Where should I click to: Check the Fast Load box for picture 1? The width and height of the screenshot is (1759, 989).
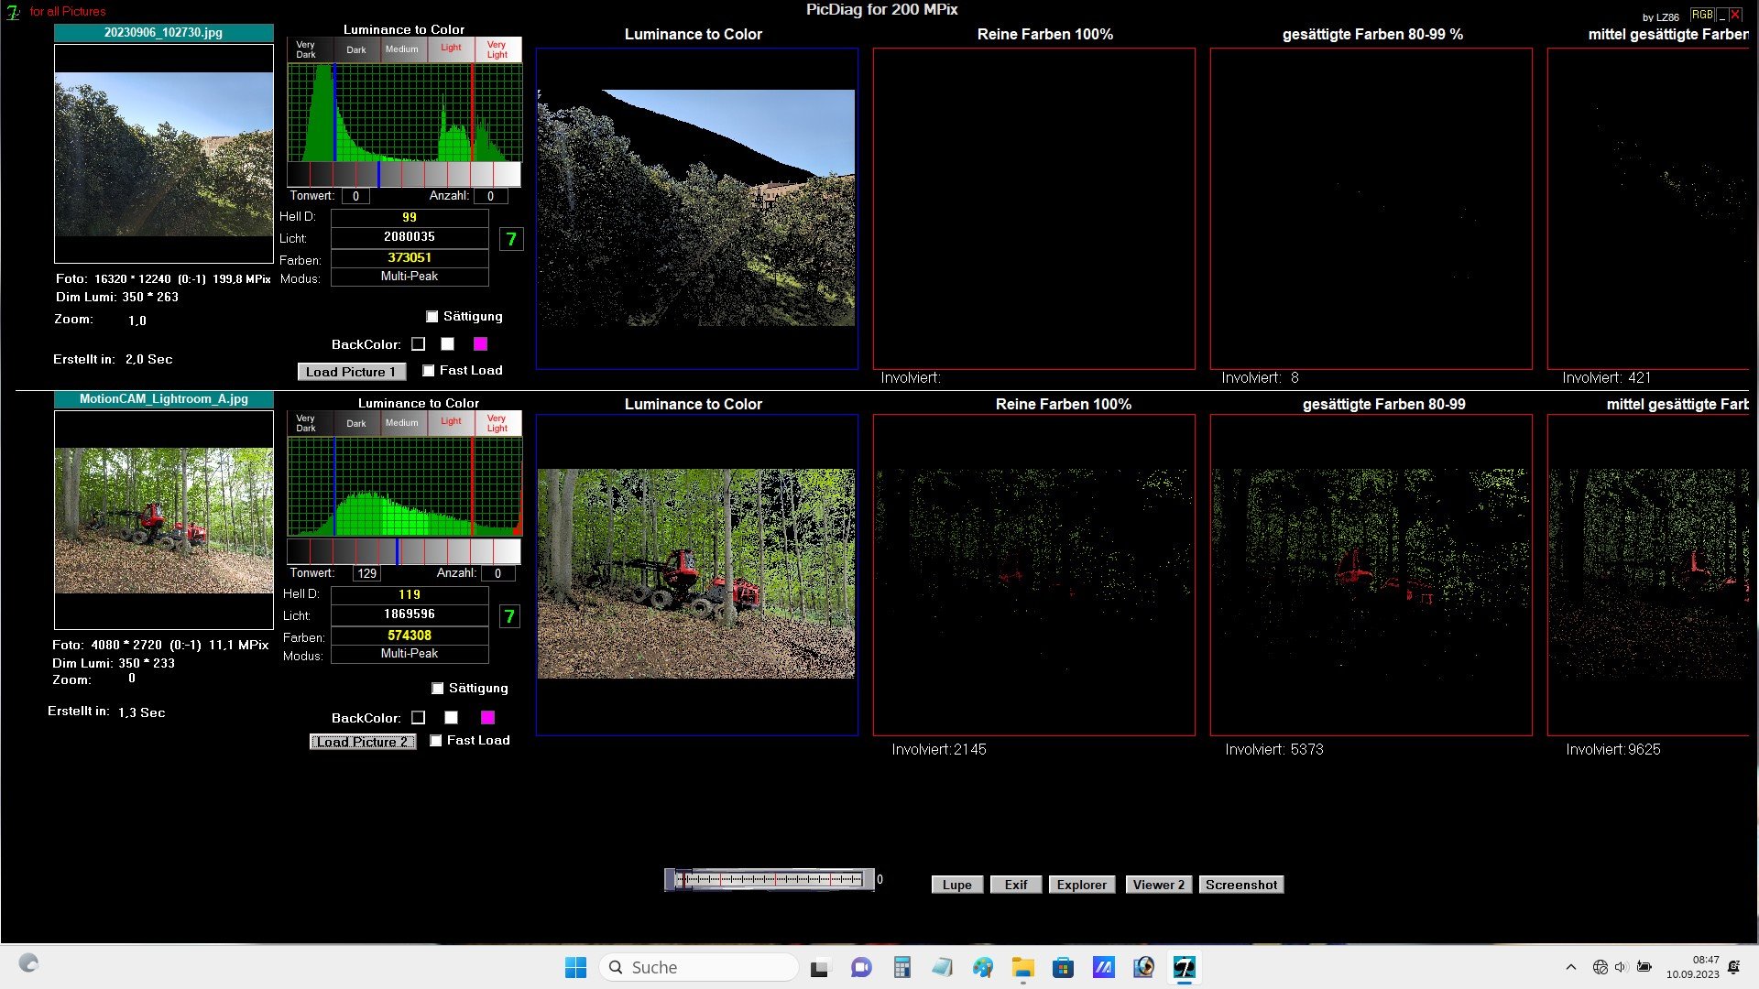click(429, 371)
